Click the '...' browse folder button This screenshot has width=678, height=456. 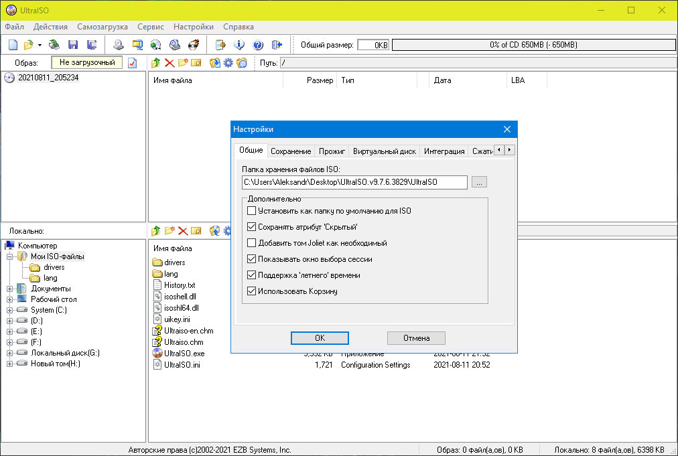(479, 182)
